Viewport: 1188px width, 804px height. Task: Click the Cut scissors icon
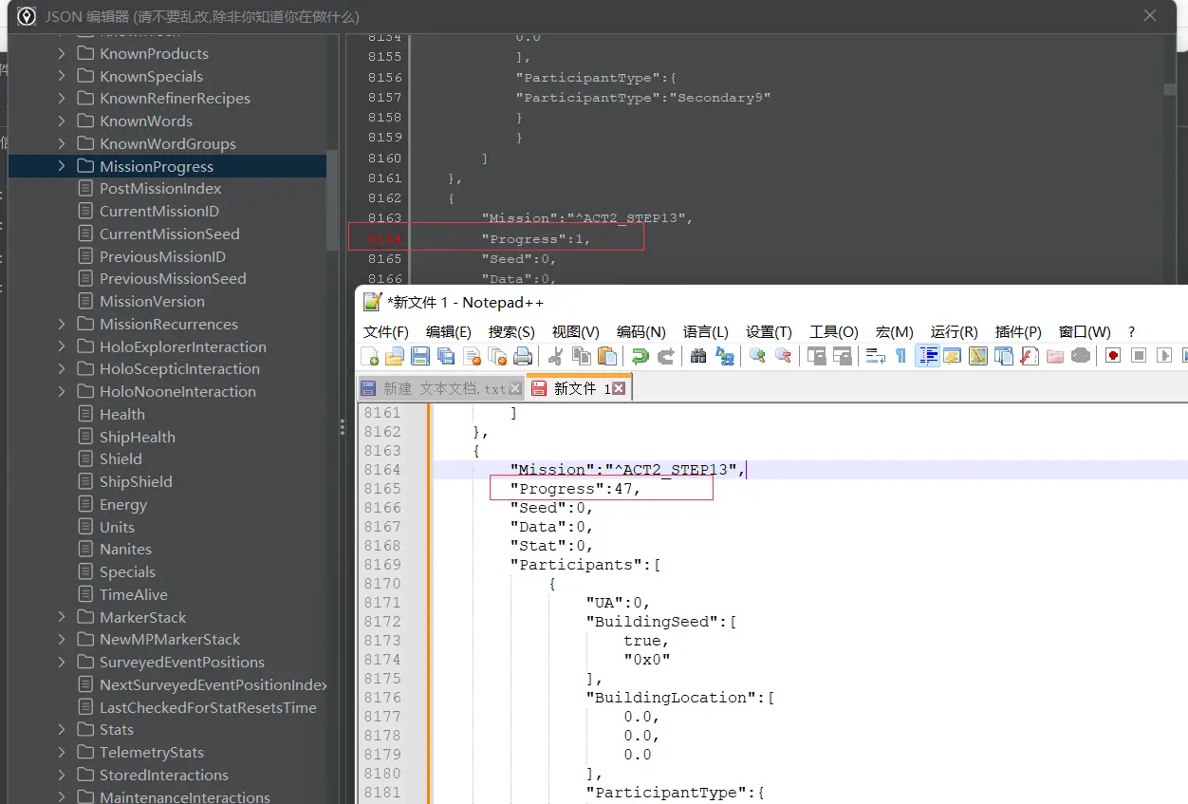point(556,356)
